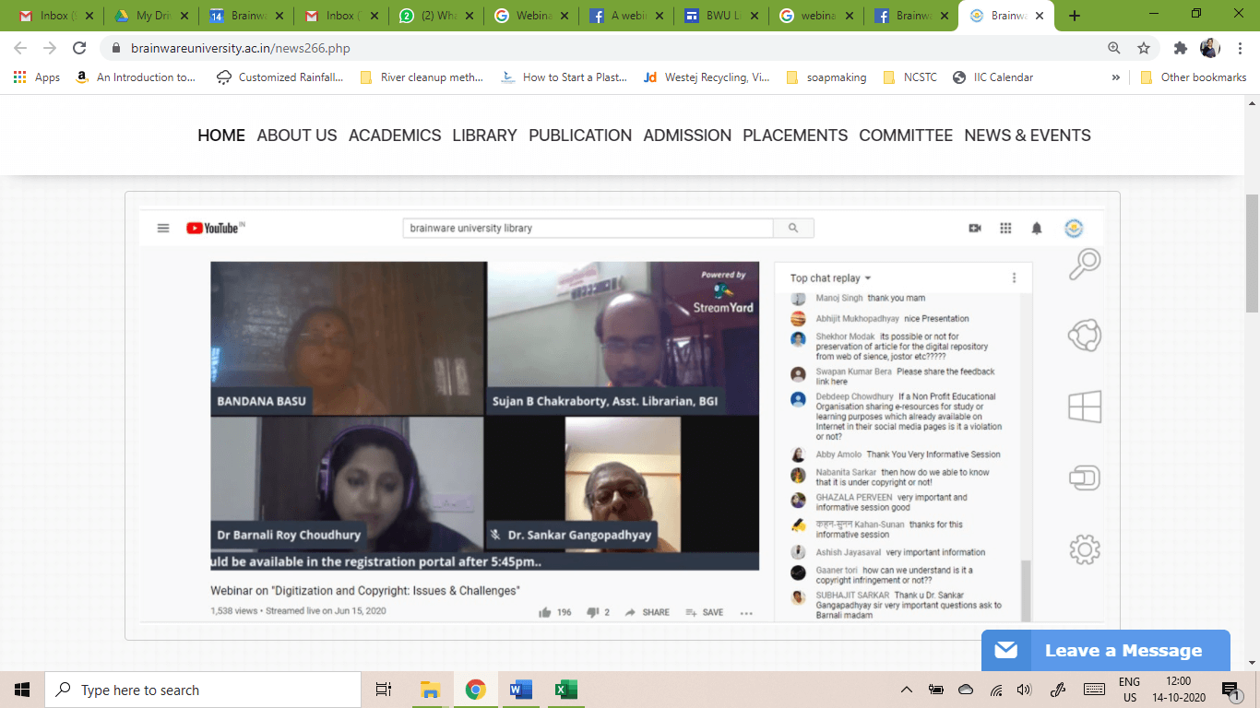Screen dimensions: 1260x708
Task: Open YouTube notifications bell
Action: click(1037, 229)
